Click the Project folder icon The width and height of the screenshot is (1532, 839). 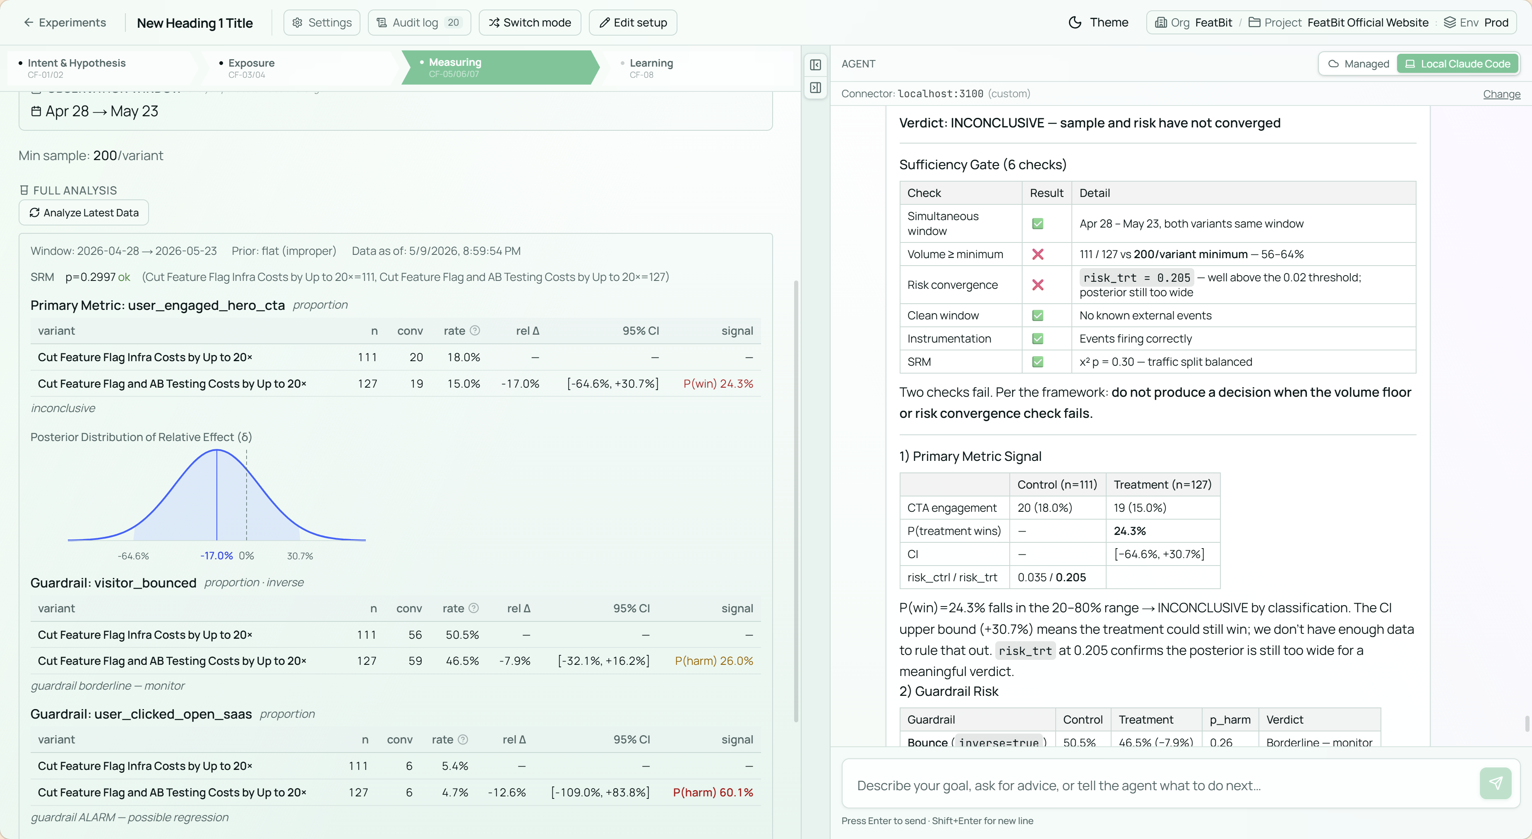[1254, 23]
